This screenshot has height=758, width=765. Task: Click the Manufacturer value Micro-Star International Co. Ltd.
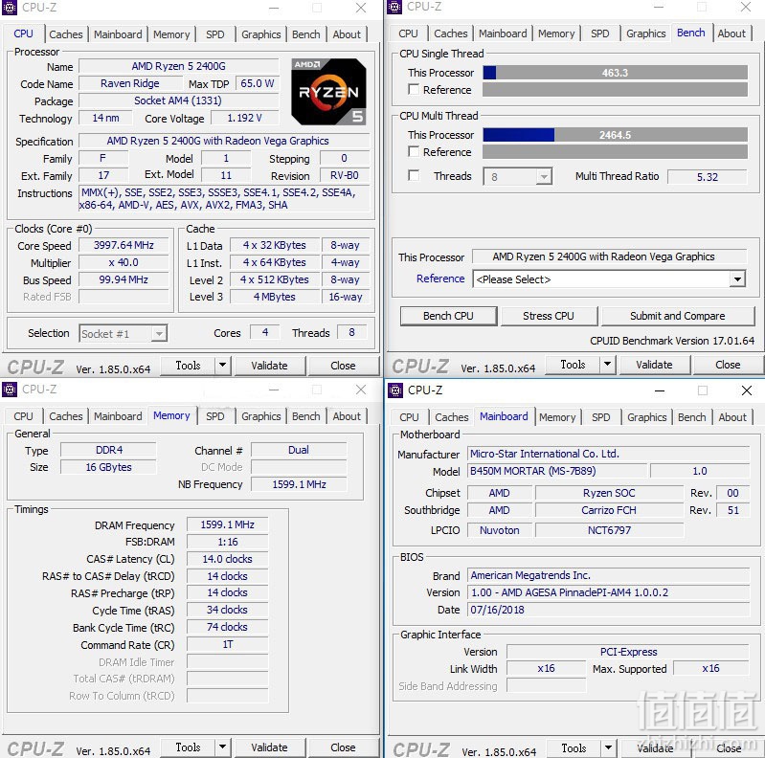608,454
